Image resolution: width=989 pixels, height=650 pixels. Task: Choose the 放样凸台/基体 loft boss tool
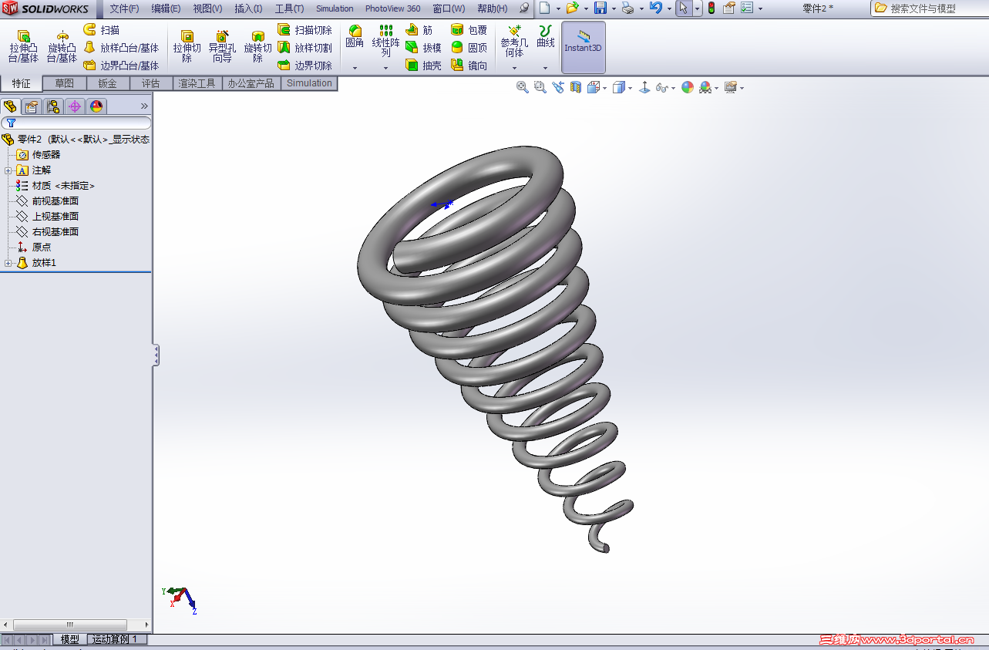(x=121, y=48)
